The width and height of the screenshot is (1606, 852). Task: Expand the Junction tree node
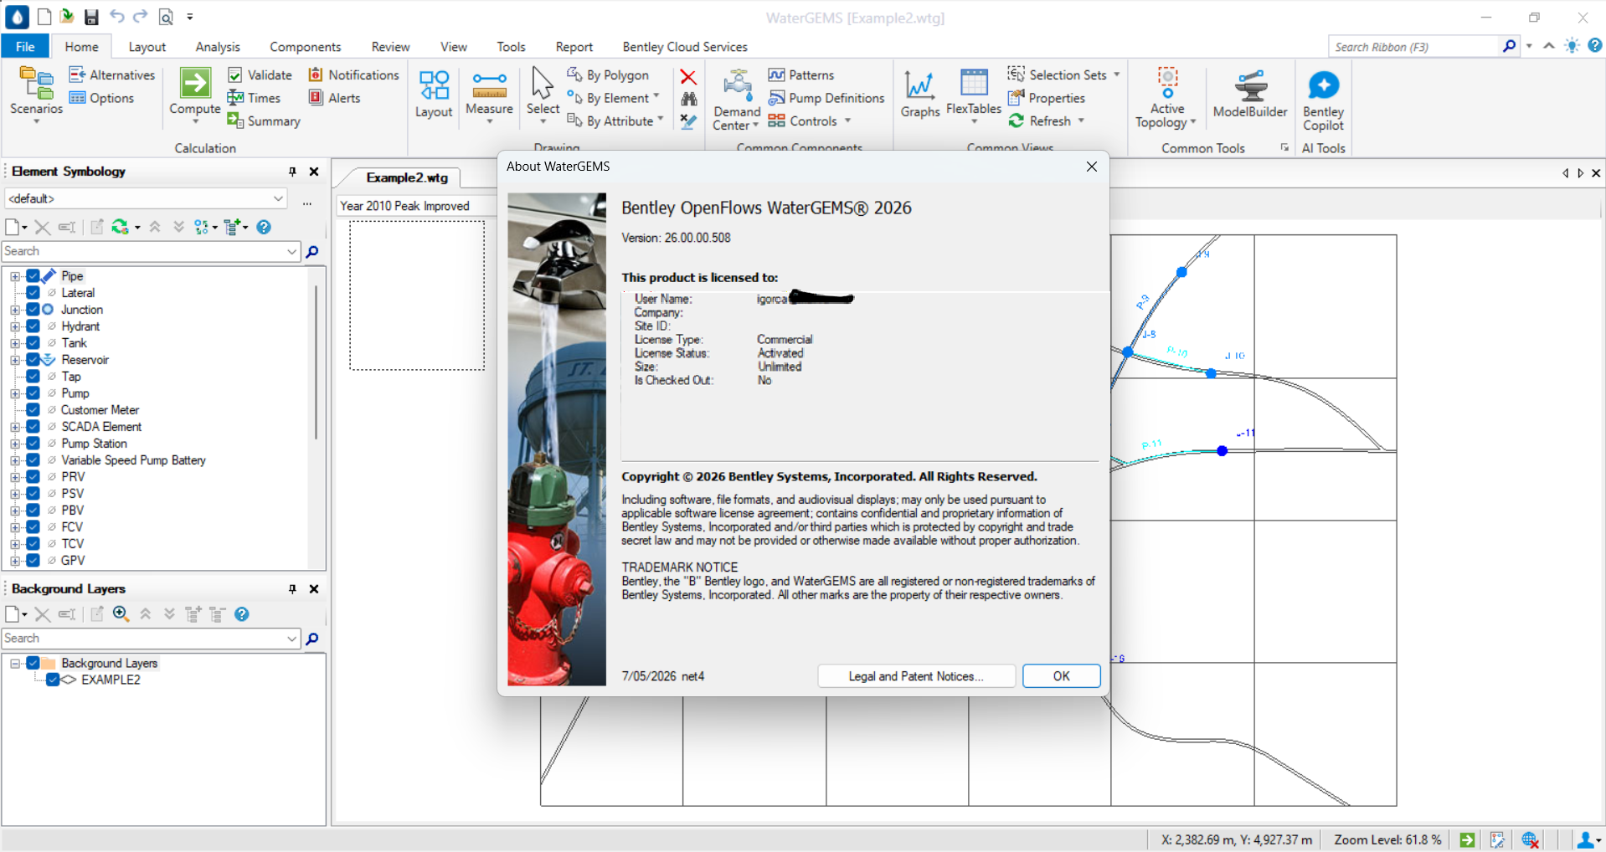pos(15,310)
